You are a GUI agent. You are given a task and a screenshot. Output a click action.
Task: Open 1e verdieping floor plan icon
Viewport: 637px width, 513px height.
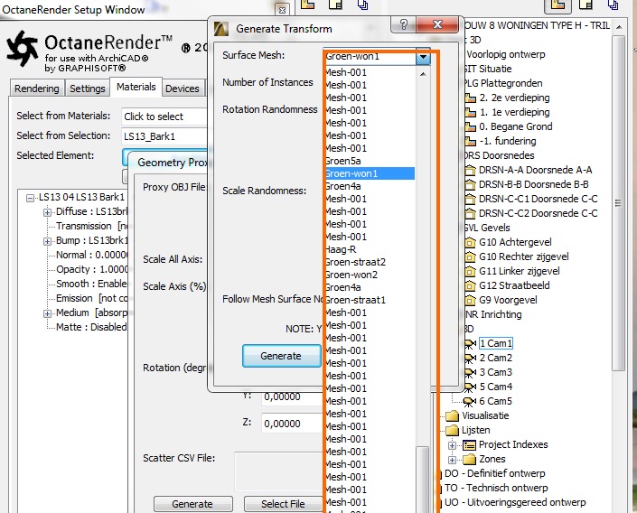470,112
